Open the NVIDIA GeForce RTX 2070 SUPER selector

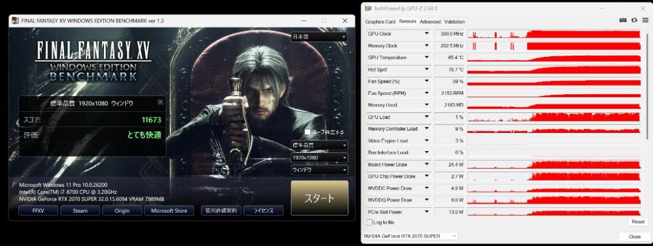(x=410, y=236)
